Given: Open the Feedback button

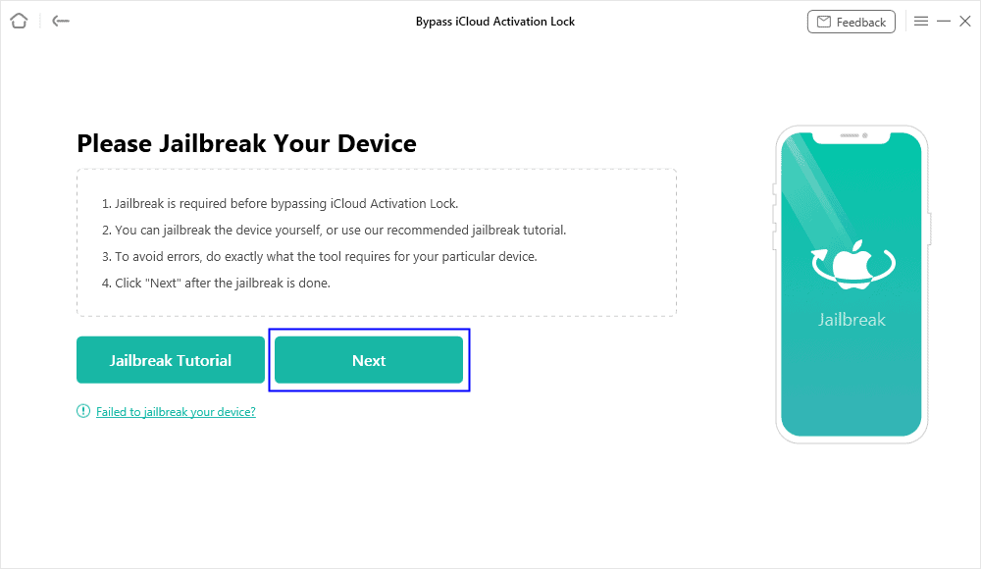Looking at the screenshot, I should (851, 22).
